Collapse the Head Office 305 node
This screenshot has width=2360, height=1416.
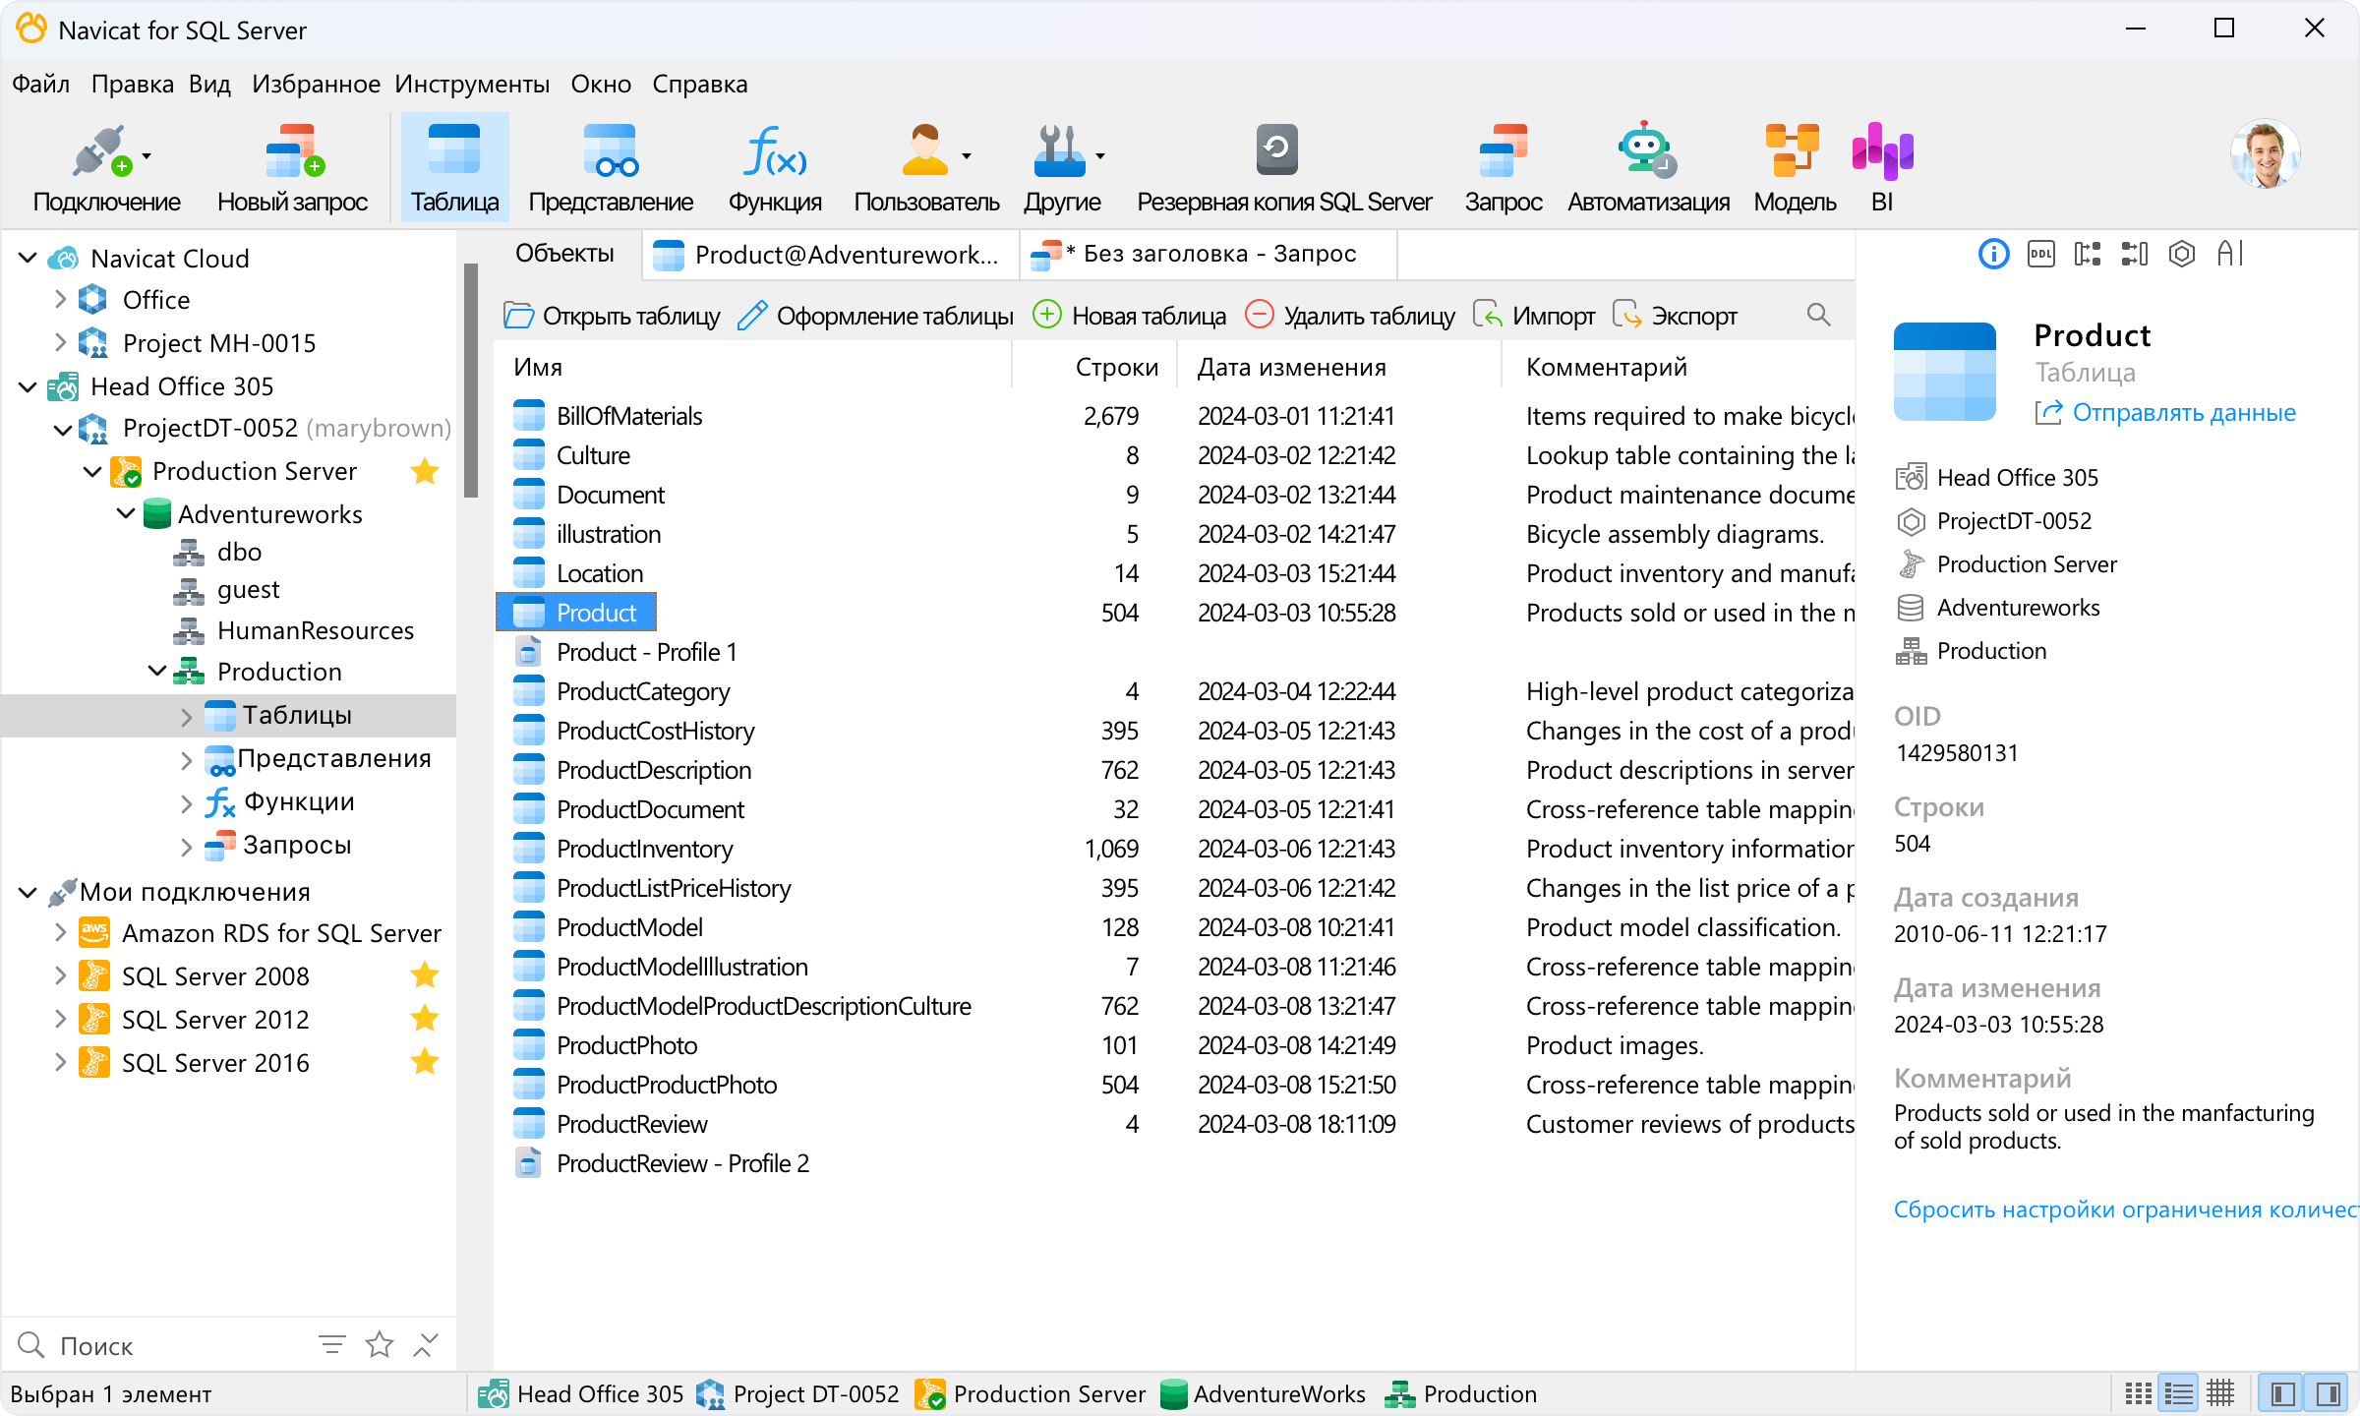28,385
